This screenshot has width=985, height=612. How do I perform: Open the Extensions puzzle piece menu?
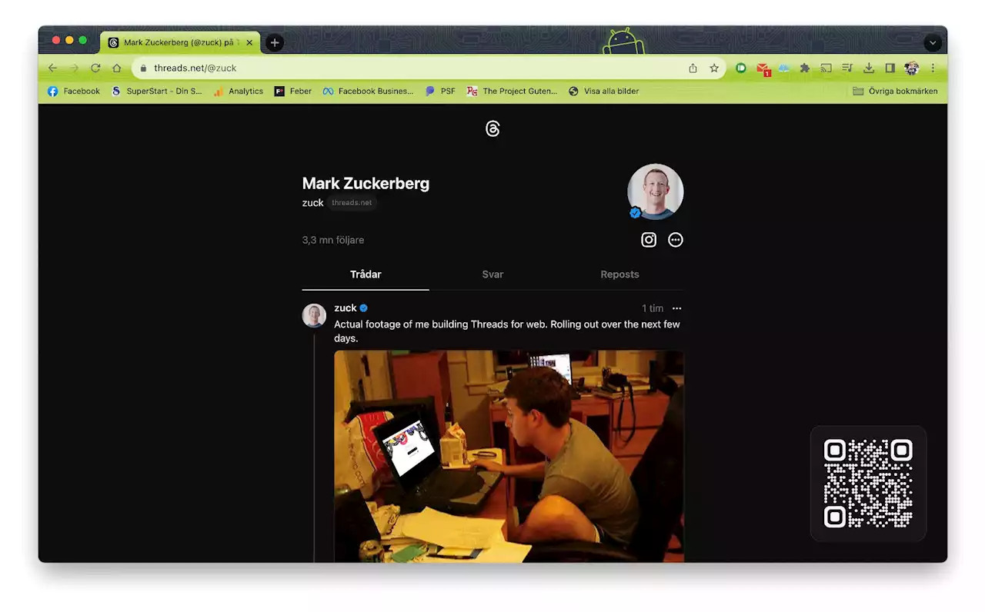click(x=805, y=68)
